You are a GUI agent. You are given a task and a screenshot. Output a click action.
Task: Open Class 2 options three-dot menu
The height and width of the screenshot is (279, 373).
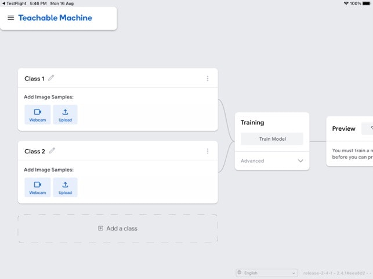pos(208,151)
